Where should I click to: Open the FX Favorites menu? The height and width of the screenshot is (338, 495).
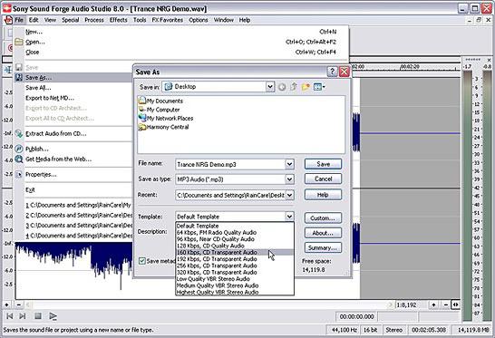pyautogui.click(x=168, y=20)
